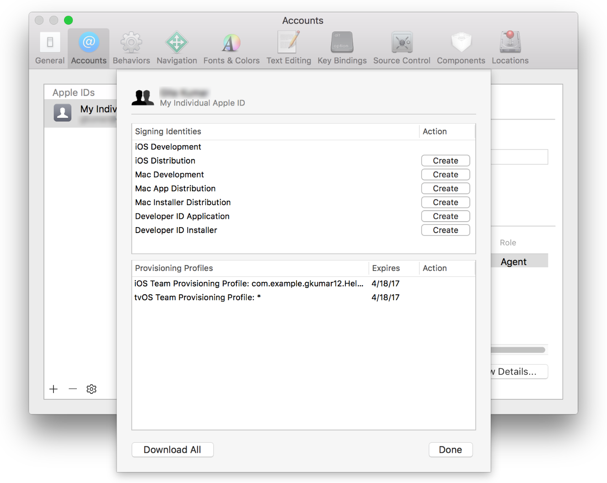Select the My Individual Apple ID avatar
The height and width of the screenshot is (483, 607).
63,112
